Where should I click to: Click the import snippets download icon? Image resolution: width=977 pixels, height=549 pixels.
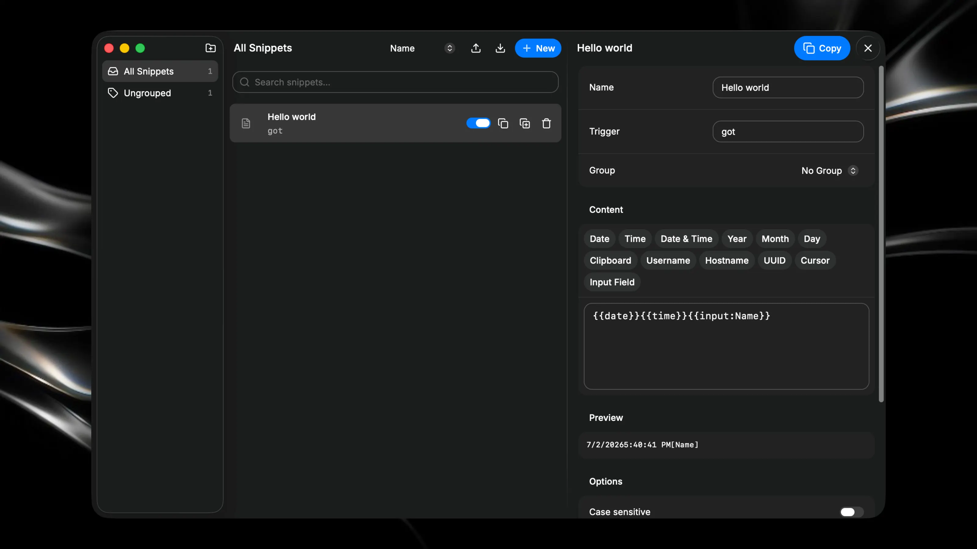coord(500,48)
